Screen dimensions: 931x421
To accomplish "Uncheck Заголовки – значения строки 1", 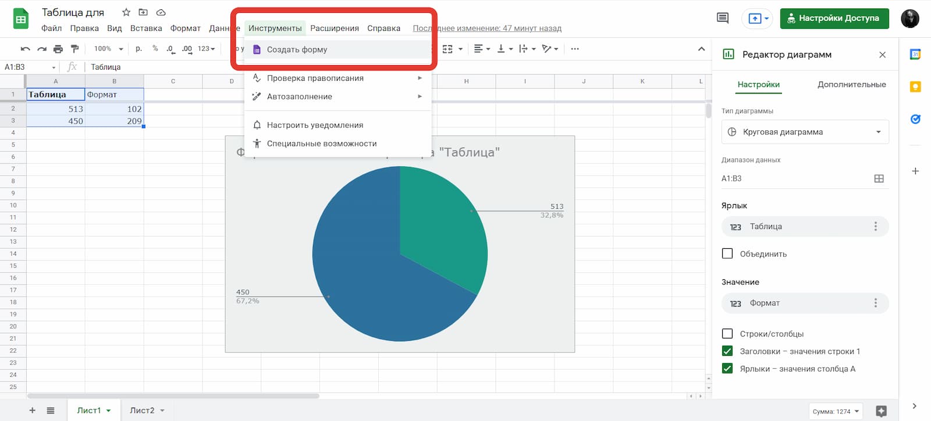I will 727,351.
